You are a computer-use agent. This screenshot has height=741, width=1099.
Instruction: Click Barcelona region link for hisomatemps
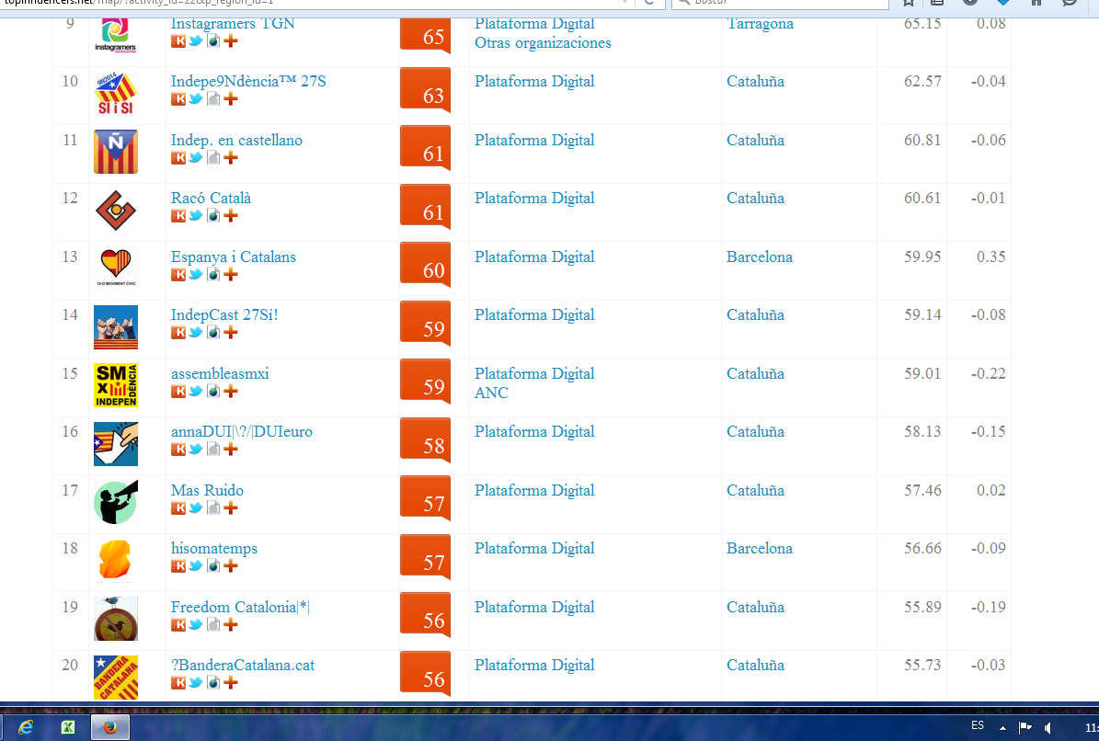click(x=759, y=549)
